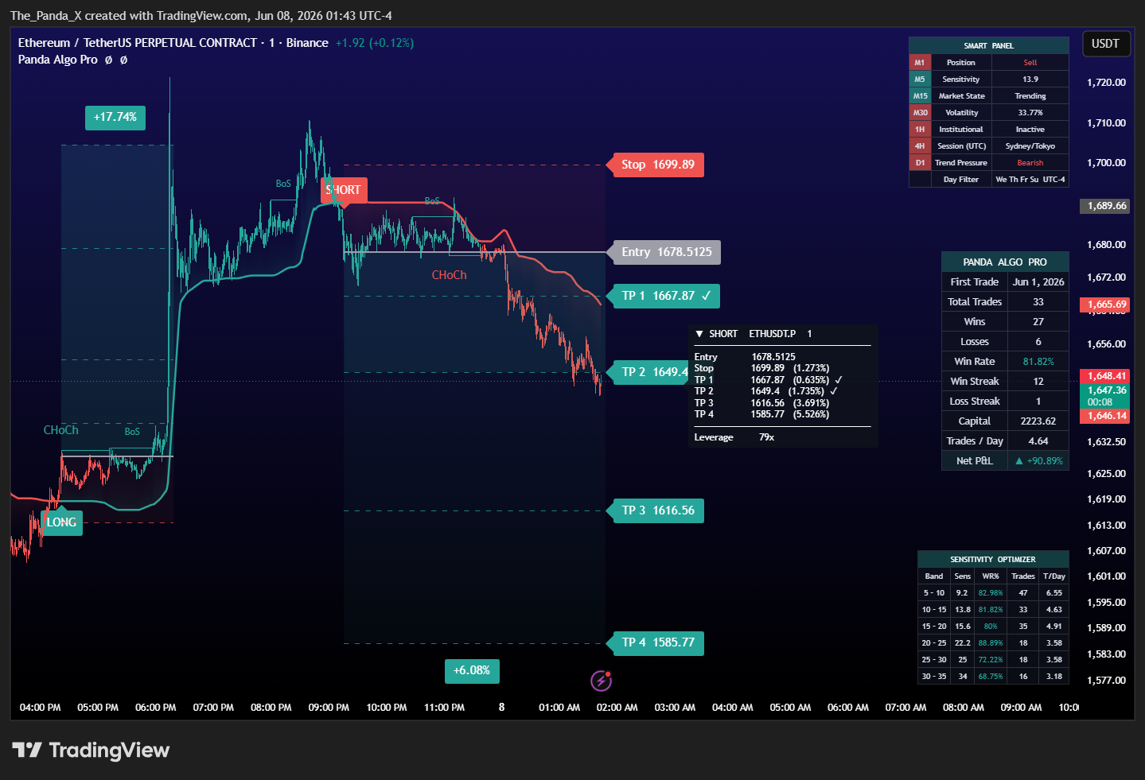
Task: Select the D1 timeframe cell in Smart Panel
Action: [920, 162]
